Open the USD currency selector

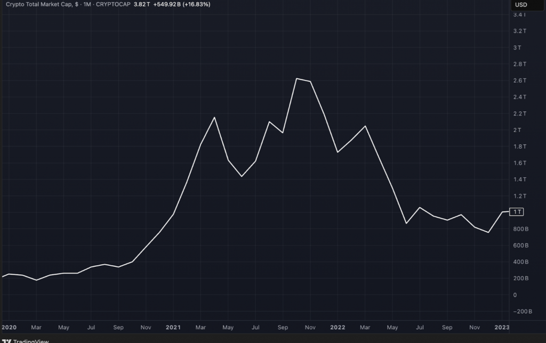tap(527, 5)
